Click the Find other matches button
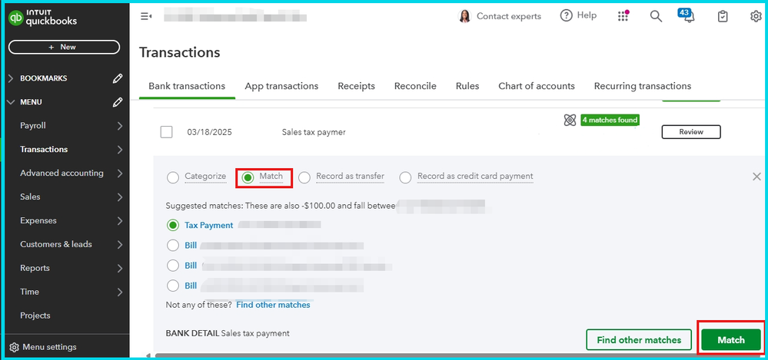768x360 pixels. [x=639, y=340]
